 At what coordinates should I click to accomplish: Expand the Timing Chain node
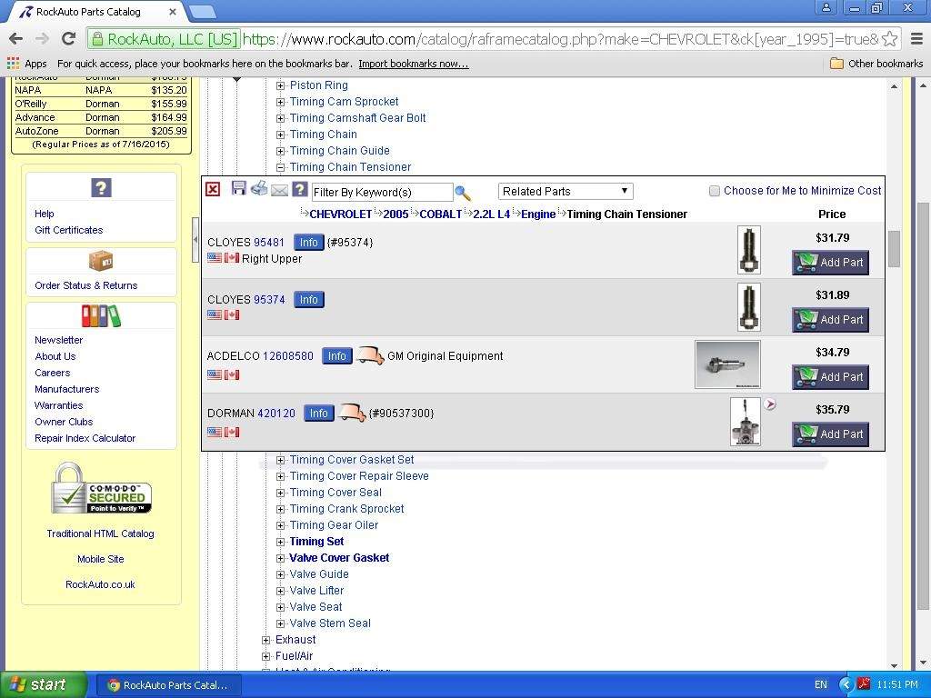point(280,135)
